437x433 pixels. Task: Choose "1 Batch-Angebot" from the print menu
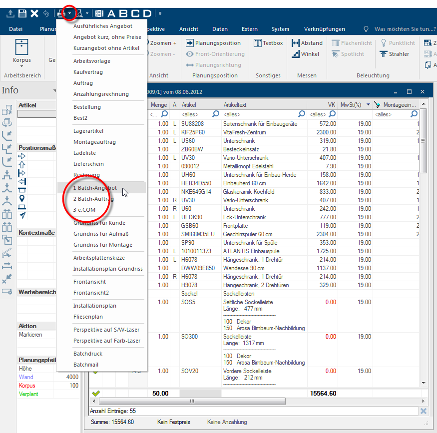pyautogui.click(x=95, y=188)
